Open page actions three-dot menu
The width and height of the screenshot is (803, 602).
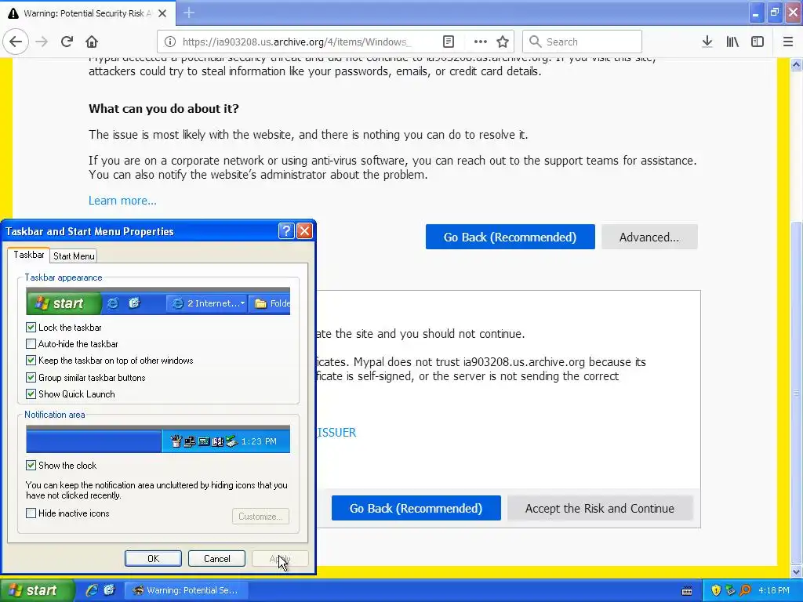480,42
